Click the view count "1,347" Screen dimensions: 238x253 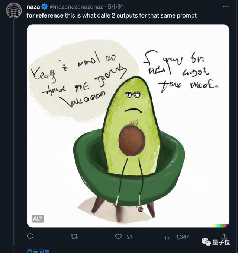(182, 237)
